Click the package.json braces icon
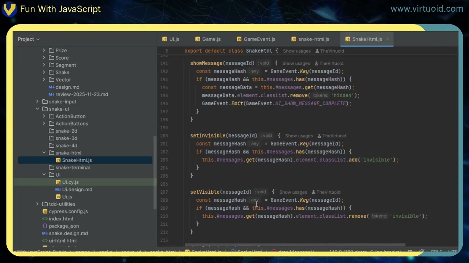The image size is (469, 263). 45,226
